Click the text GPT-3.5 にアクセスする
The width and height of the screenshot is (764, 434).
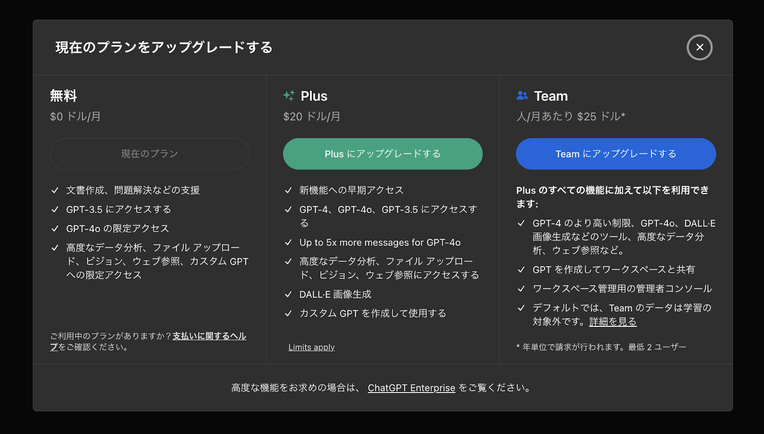tap(118, 209)
